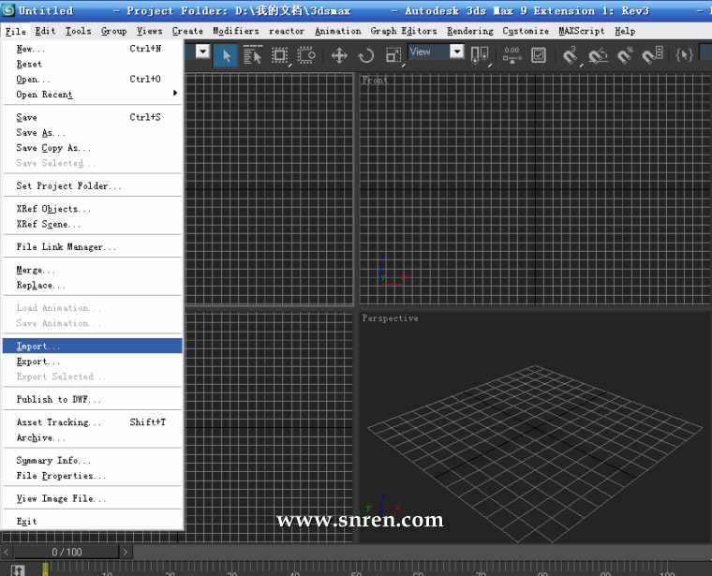Open the View reference coordinate dropdown

click(x=436, y=52)
